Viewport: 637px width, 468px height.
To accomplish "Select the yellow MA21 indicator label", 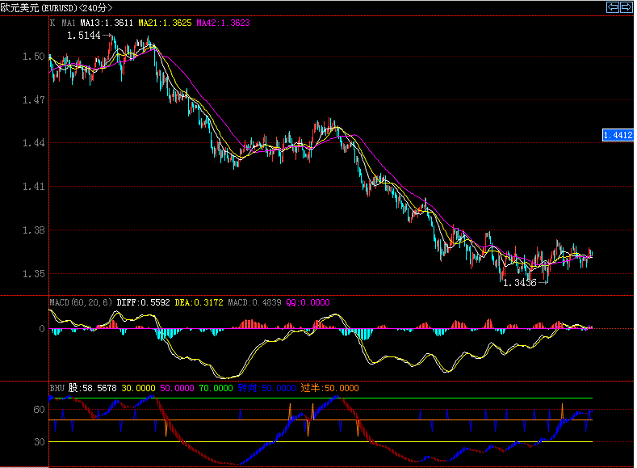I will 166,24.
